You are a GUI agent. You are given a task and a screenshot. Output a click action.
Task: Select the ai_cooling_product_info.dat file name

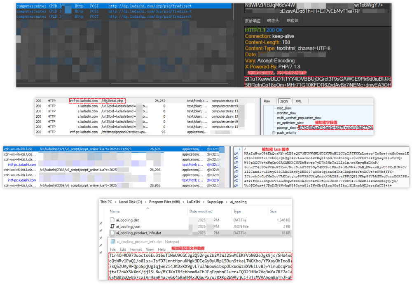click(138, 233)
